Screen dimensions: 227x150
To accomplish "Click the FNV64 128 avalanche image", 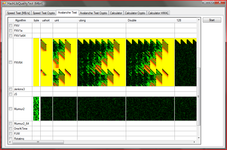I will pos(186,62).
